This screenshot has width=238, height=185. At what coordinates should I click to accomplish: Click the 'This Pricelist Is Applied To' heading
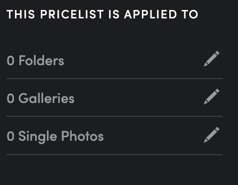pyautogui.click(x=103, y=14)
